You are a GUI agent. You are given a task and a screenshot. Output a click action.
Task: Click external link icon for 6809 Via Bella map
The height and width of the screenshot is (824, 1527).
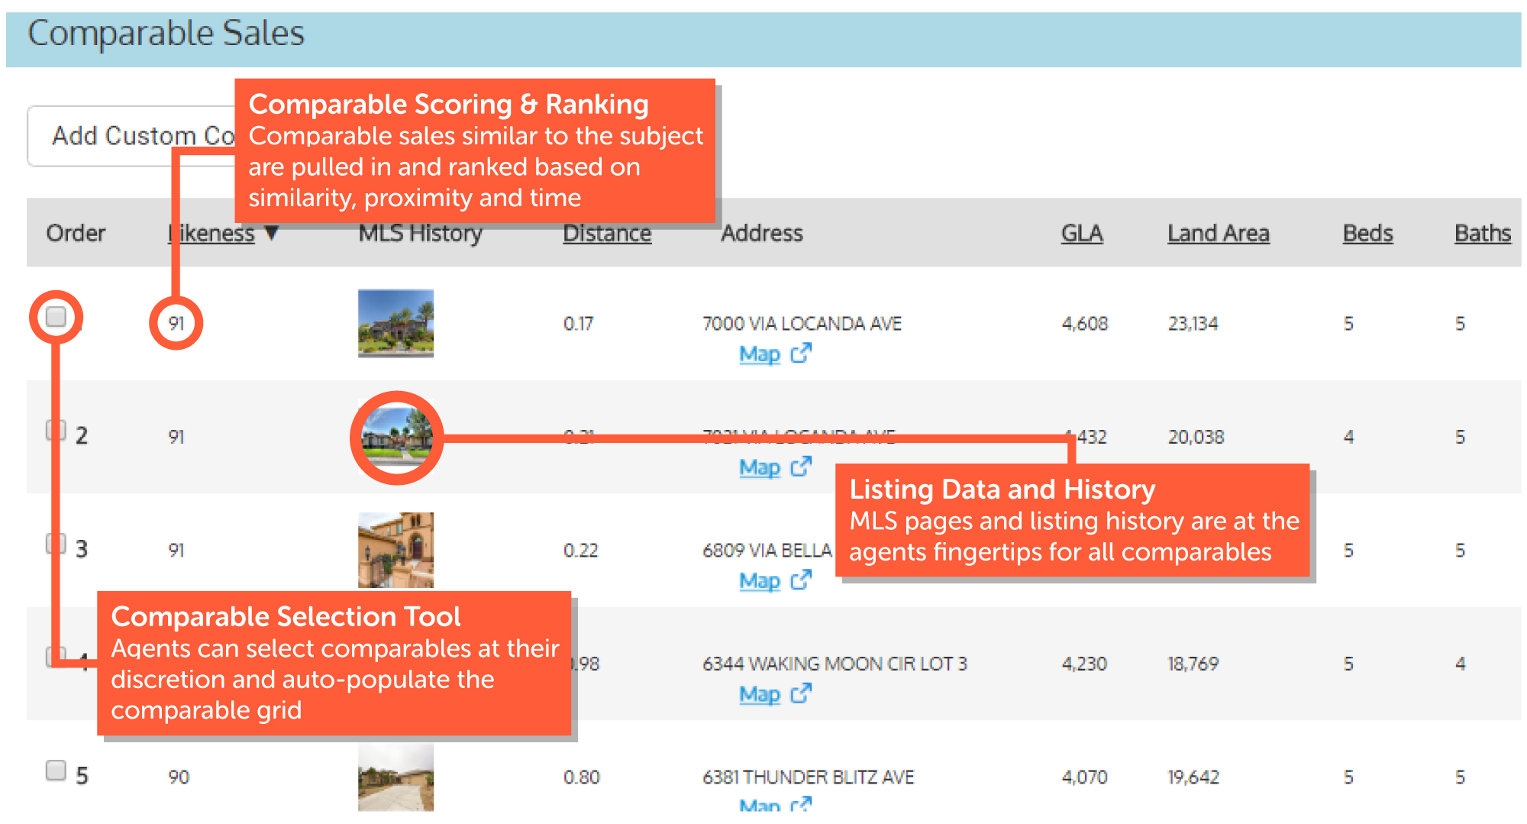pos(801,580)
